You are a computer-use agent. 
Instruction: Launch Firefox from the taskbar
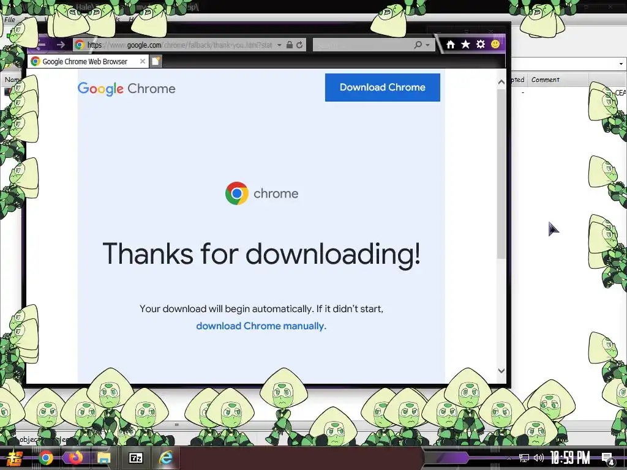[x=75, y=458]
